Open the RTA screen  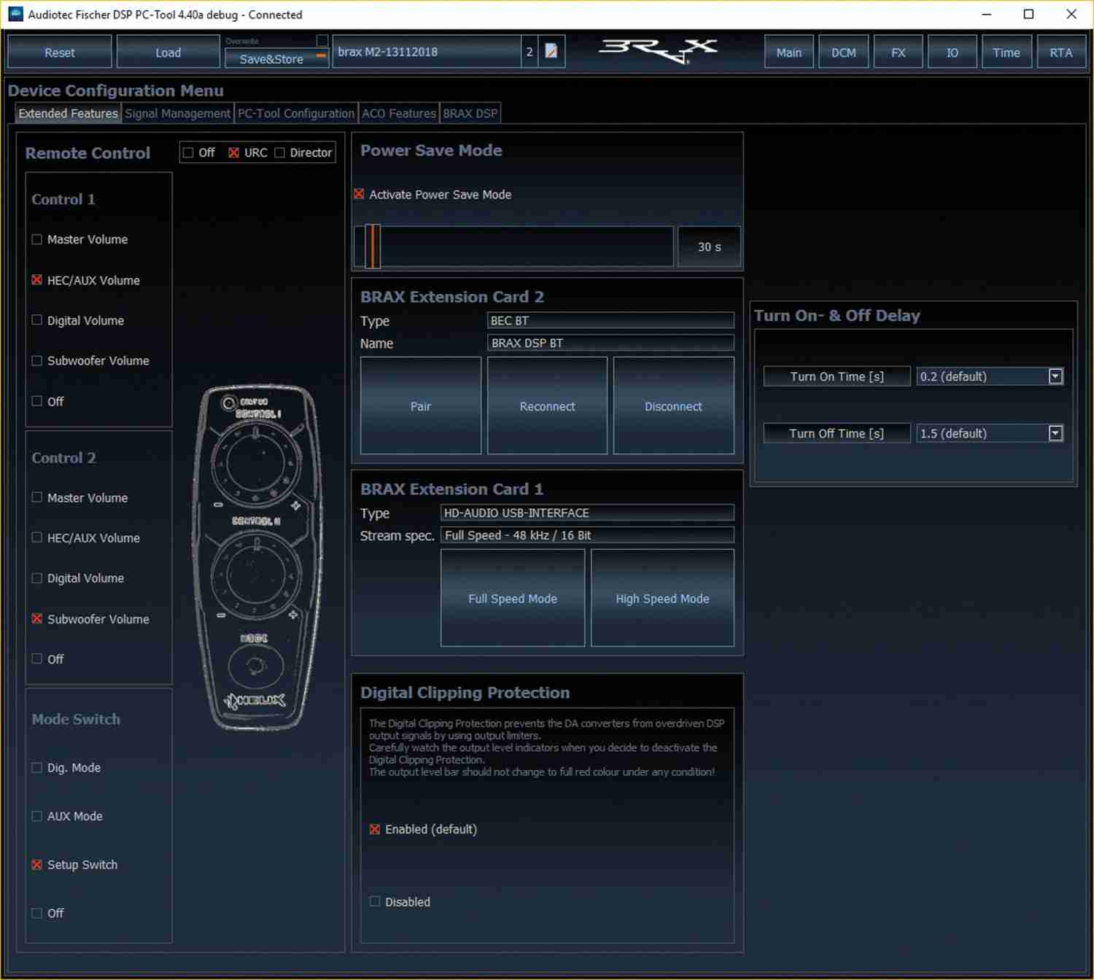[x=1061, y=52]
